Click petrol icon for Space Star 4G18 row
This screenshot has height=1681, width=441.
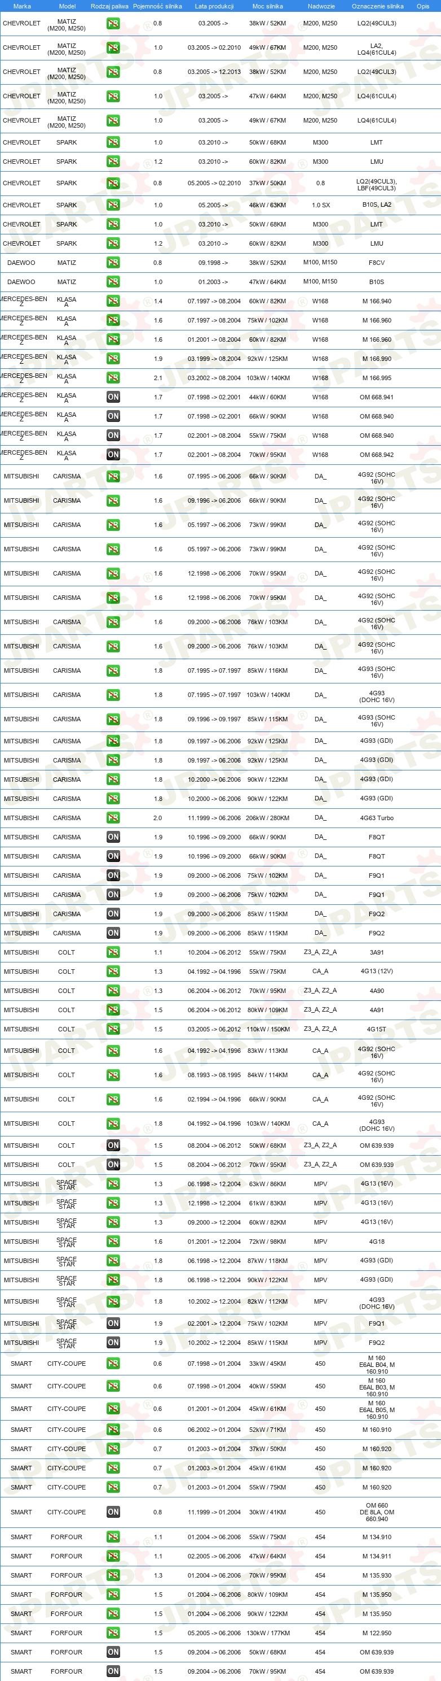(113, 1242)
